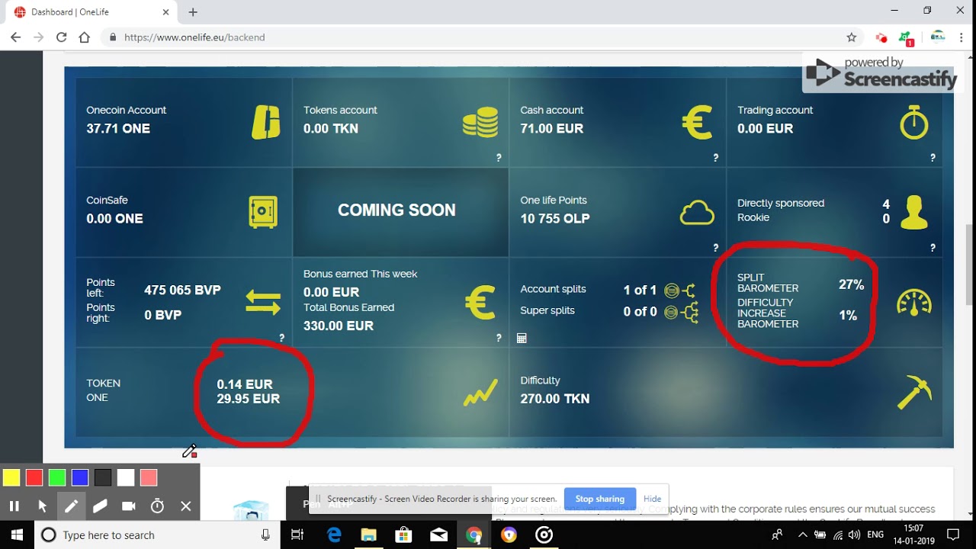Open Task View on the taskbar

tap(297, 535)
